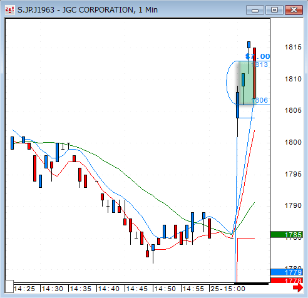Maximize the JGC CORPORATION chart window

tap(274, 10)
